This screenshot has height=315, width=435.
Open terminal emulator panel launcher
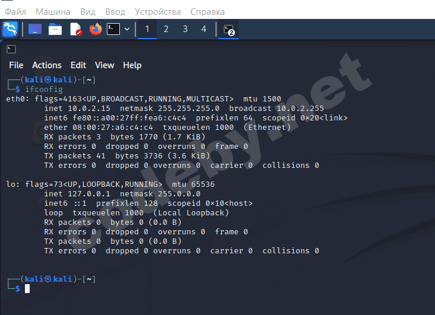pyautogui.click(x=113, y=29)
